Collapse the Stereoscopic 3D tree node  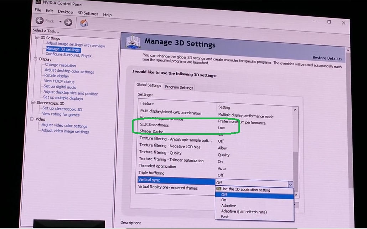[33, 102]
